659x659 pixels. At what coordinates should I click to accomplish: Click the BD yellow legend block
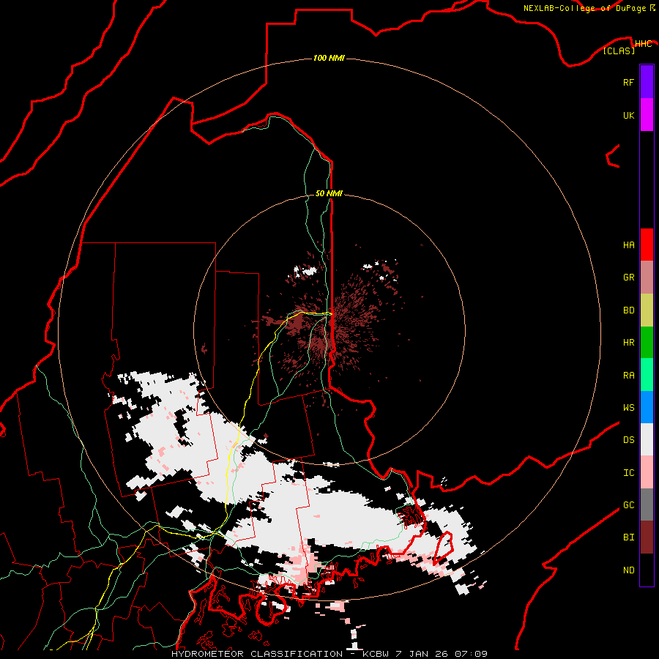point(647,310)
